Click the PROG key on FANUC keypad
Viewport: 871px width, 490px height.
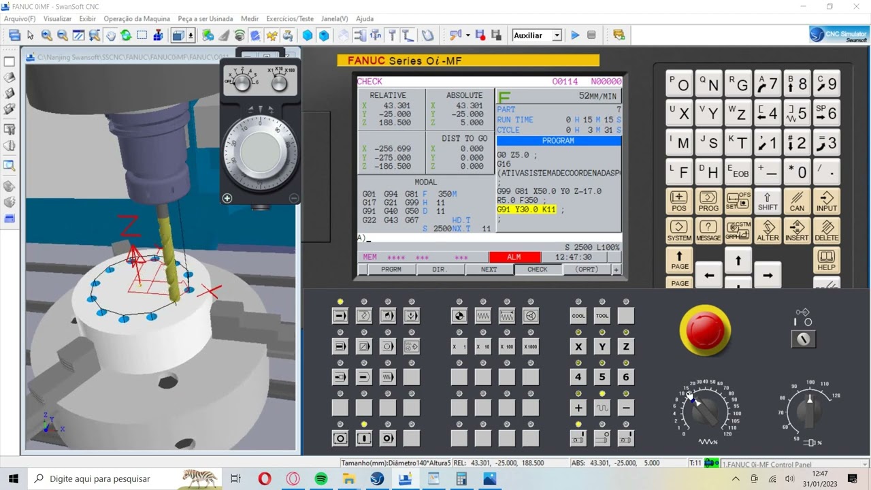pos(708,201)
